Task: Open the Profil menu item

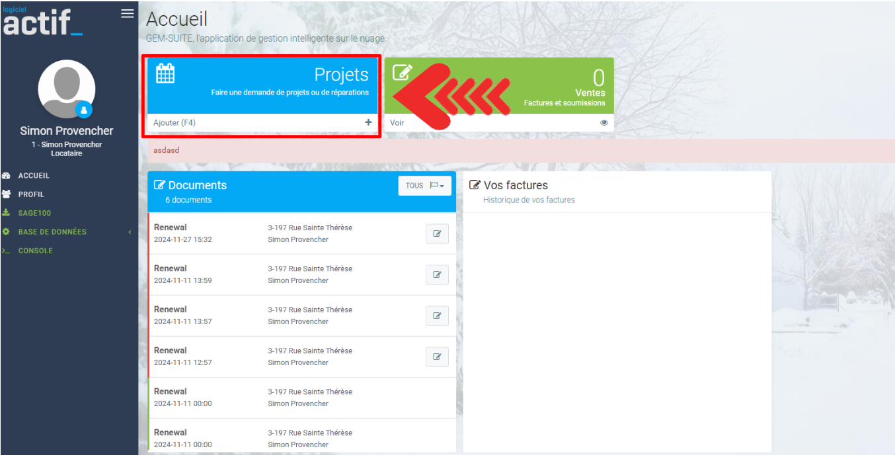Action: click(x=31, y=194)
